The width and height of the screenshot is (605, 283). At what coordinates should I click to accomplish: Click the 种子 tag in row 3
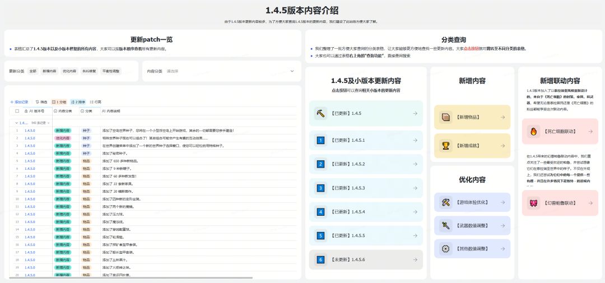tap(86, 146)
